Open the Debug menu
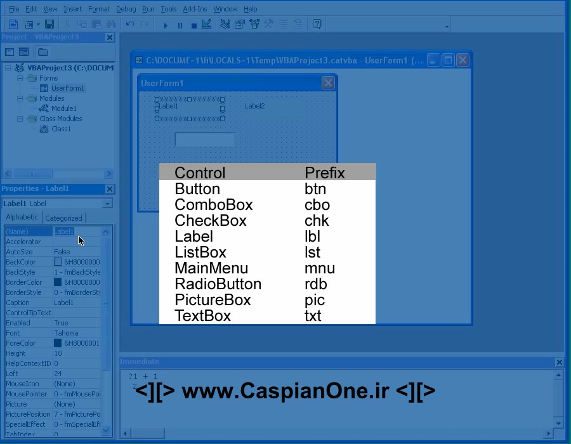Viewport: 571px width, 444px height. pyautogui.click(x=126, y=9)
